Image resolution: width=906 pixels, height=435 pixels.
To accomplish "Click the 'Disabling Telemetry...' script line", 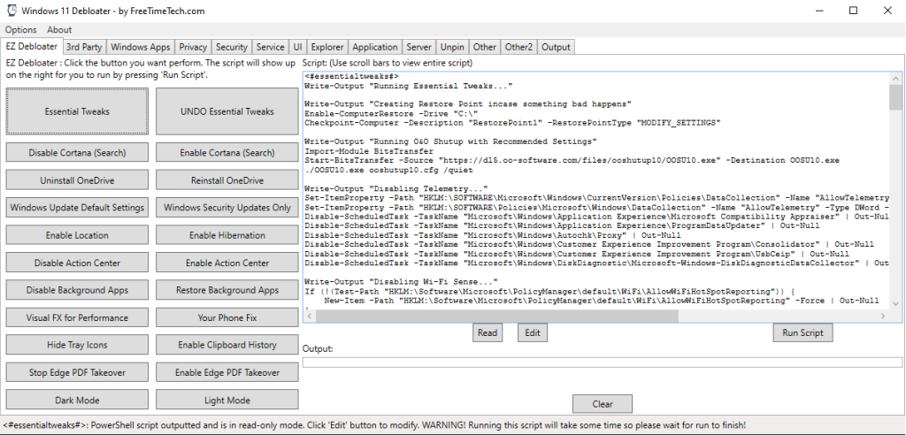I will [396, 189].
